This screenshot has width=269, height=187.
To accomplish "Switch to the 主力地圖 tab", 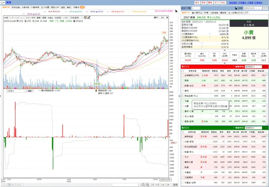I will coord(45,7).
